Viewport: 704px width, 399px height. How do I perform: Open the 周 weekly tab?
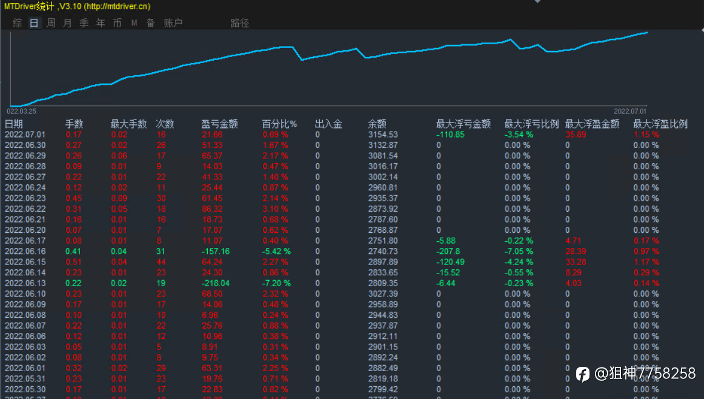(x=51, y=23)
